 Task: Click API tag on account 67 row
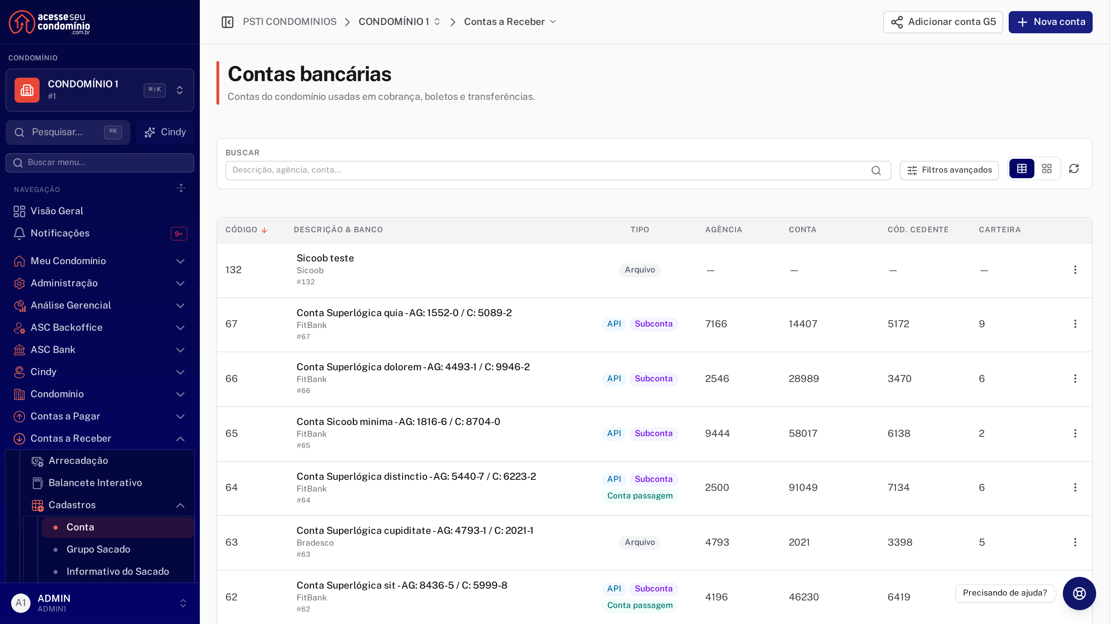click(x=614, y=324)
